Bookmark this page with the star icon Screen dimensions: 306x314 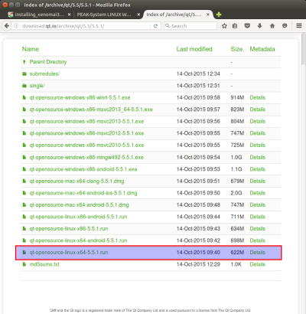click(x=224, y=26)
